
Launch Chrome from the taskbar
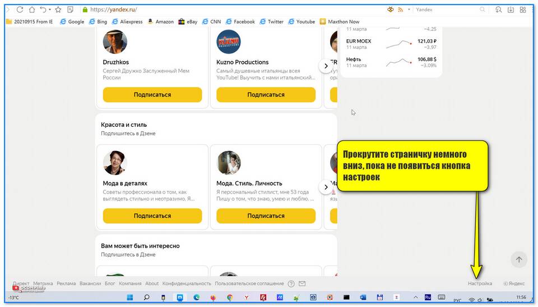pyautogui.click(x=230, y=297)
